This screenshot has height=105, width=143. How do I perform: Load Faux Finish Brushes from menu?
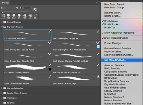[x=115, y=88]
